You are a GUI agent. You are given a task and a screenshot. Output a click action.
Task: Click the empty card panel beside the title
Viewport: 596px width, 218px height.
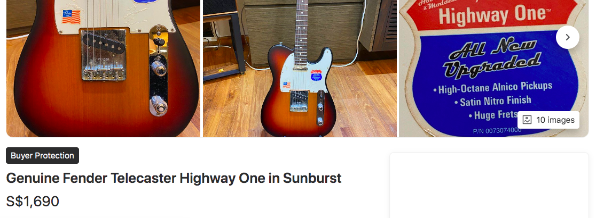point(489,185)
